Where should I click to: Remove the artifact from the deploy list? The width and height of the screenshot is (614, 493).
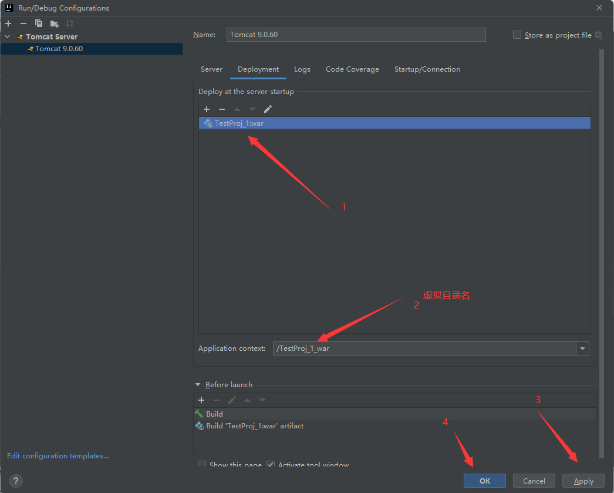tap(222, 109)
